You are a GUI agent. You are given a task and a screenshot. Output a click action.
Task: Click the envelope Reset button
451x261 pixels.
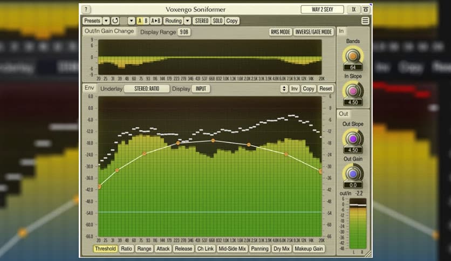click(x=326, y=88)
